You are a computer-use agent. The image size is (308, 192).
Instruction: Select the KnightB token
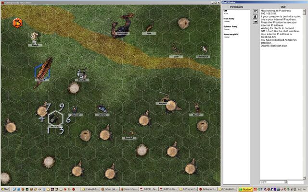tap(165, 97)
